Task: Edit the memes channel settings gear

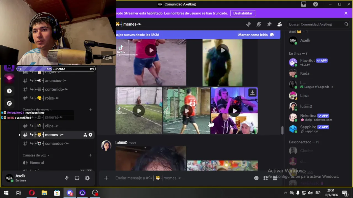Action: (90, 135)
